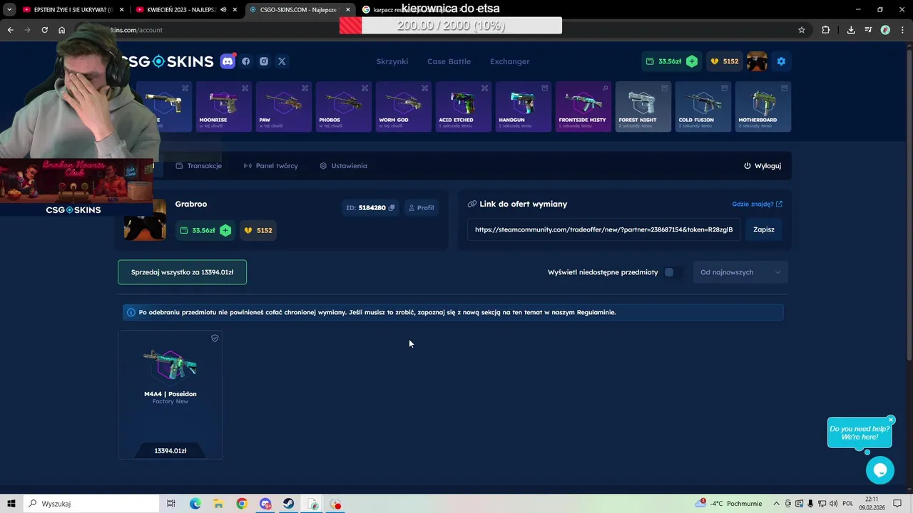
Task: Click the shield icon on M4A4 Poseidon card
Action: [x=215, y=338]
